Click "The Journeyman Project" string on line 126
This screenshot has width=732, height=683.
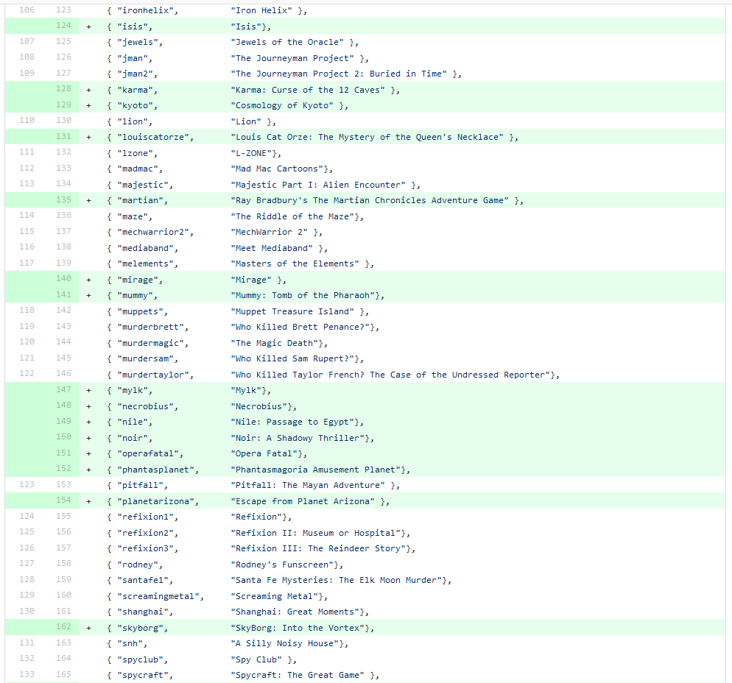[292, 59]
